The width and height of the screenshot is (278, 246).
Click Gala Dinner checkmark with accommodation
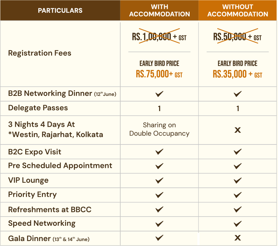tap(159, 238)
